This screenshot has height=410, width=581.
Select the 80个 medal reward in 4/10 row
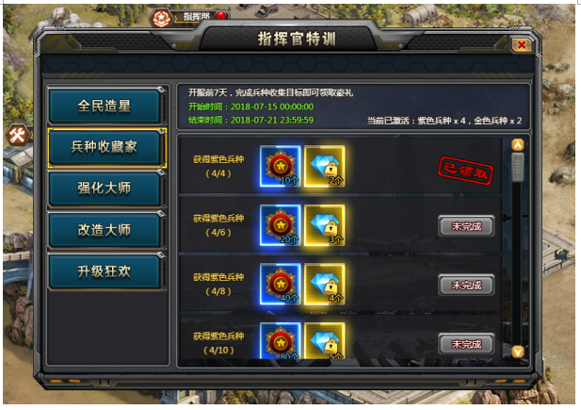[x=280, y=340]
